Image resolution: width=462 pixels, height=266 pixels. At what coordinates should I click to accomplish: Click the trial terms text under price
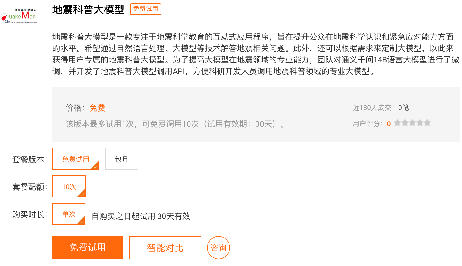(x=175, y=124)
